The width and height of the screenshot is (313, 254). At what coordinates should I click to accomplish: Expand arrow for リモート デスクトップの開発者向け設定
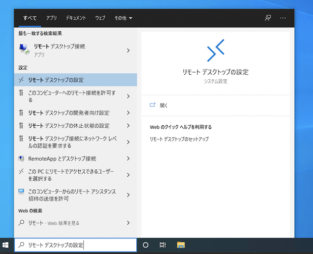point(128,113)
